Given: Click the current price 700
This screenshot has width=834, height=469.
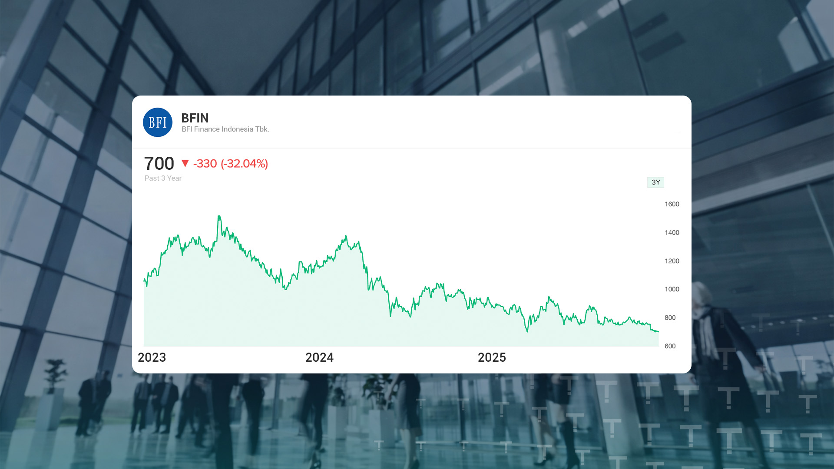Looking at the screenshot, I should (159, 164).
